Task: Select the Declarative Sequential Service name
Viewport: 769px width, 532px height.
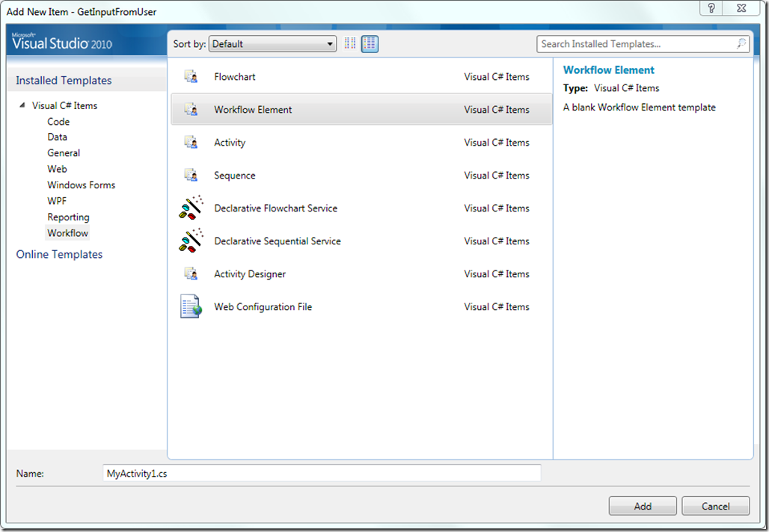Action: [277, 241]
